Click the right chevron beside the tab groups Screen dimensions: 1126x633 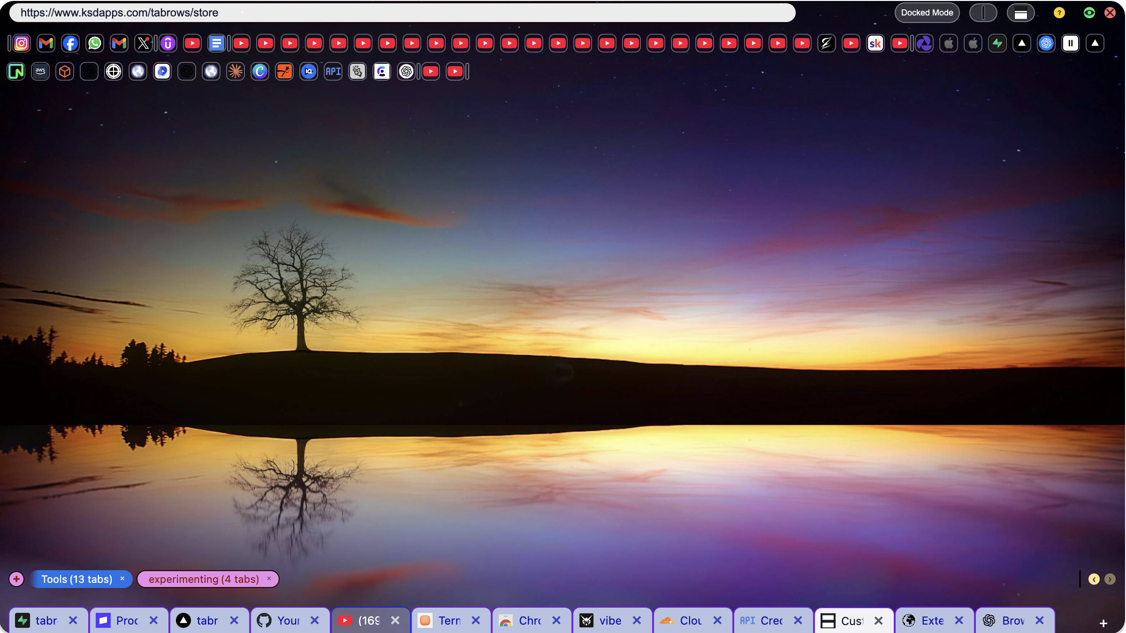tap(1111, 579)
